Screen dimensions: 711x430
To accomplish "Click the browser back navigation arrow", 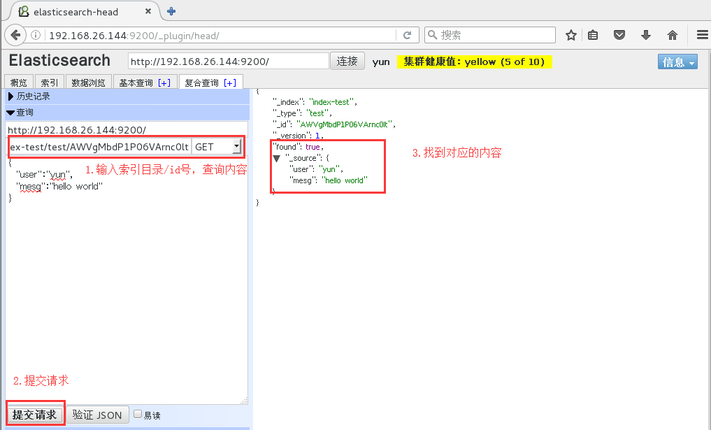I will tap(15, 34).
